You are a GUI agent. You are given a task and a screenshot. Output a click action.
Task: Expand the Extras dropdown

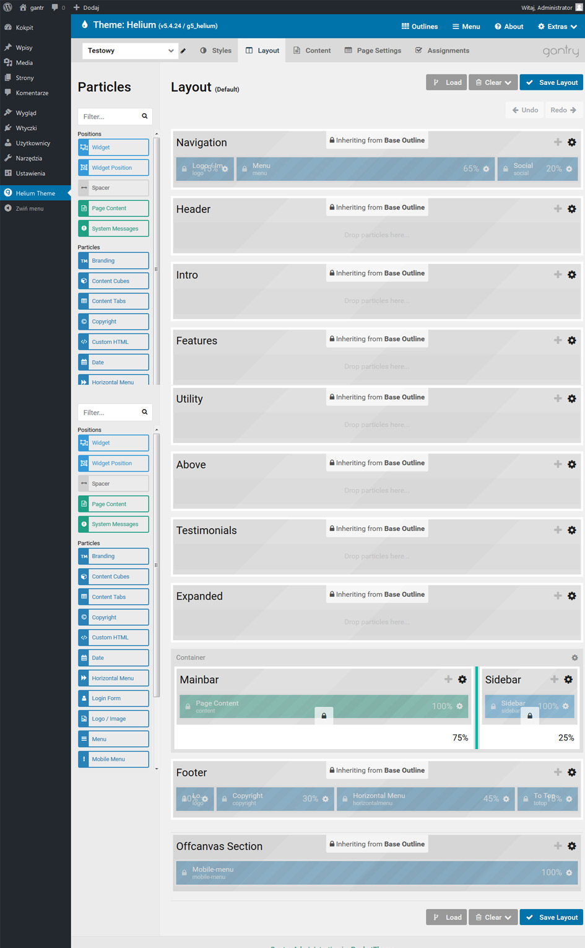coord(557,27)
